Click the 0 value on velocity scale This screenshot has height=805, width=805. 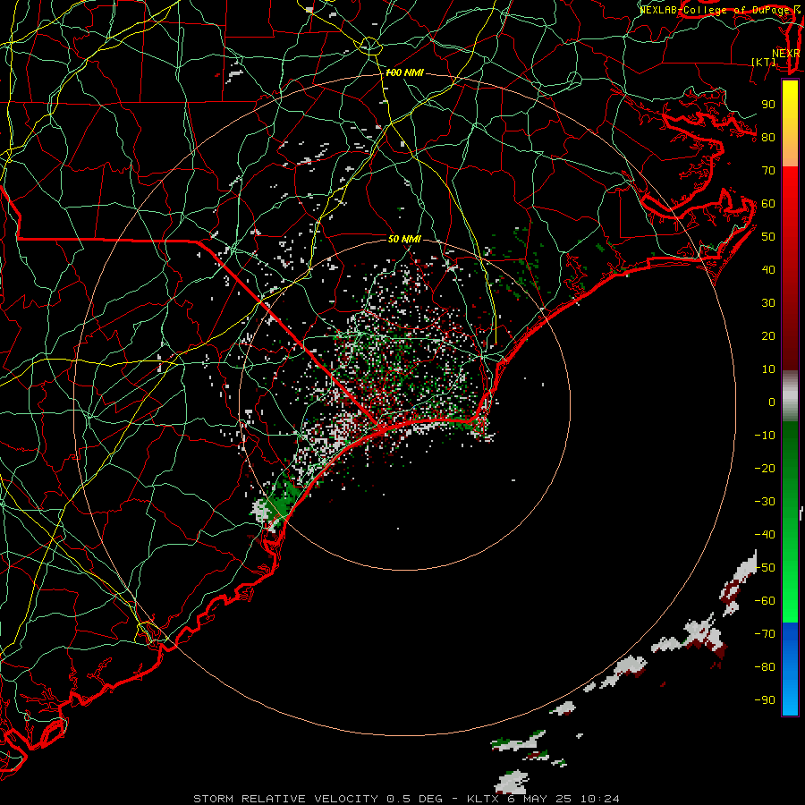pos(772,402)
